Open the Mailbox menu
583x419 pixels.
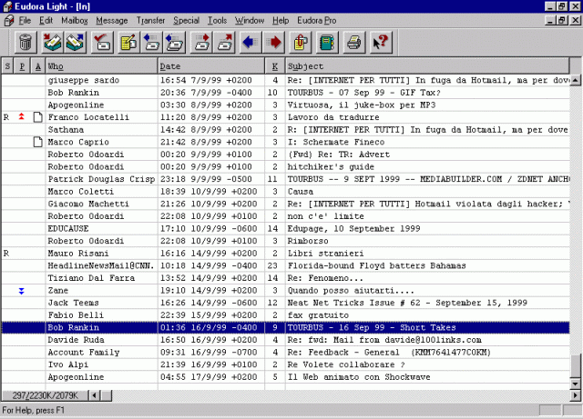pyautogui.click(x=75, y=20)
